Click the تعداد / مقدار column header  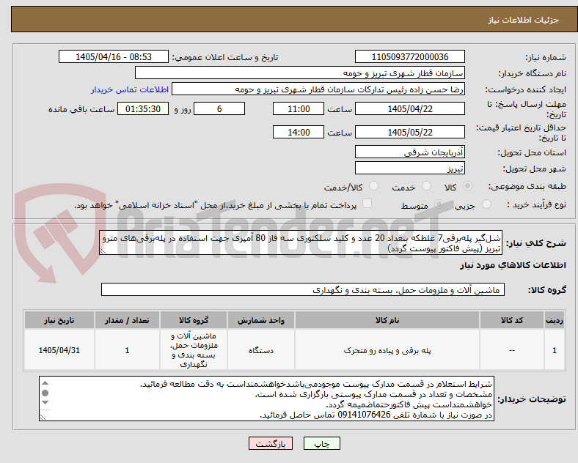tap(127, 320)
